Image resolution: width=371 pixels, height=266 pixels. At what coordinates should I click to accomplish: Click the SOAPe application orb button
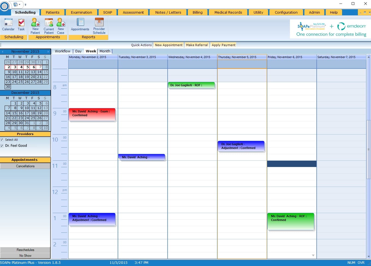click(5, 6)
